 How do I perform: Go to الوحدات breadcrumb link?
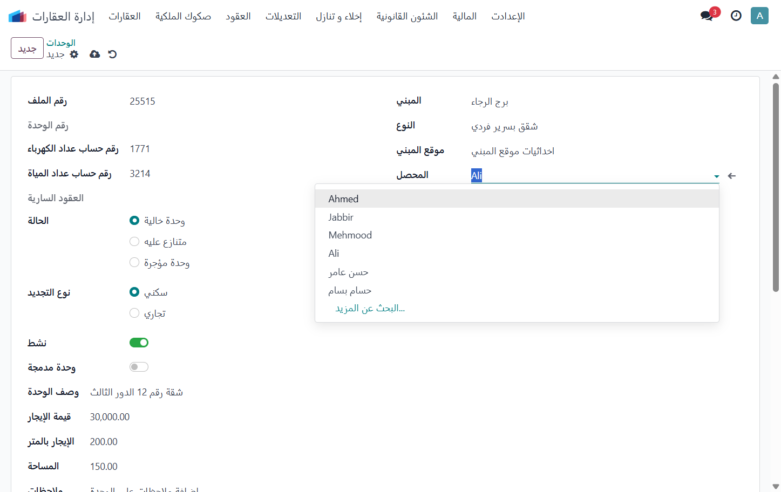pos(61,43)
